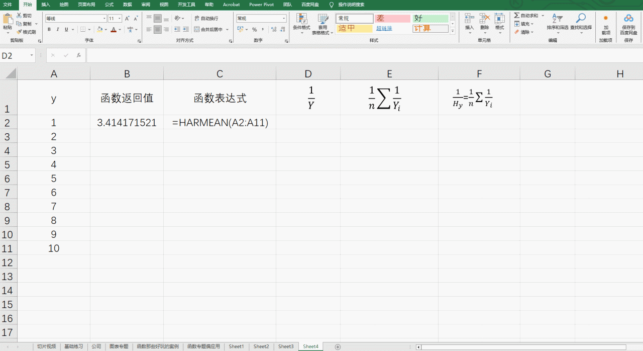Click the Delete cells (删除) icon
The image size is (643, 351).
(484, 19)
